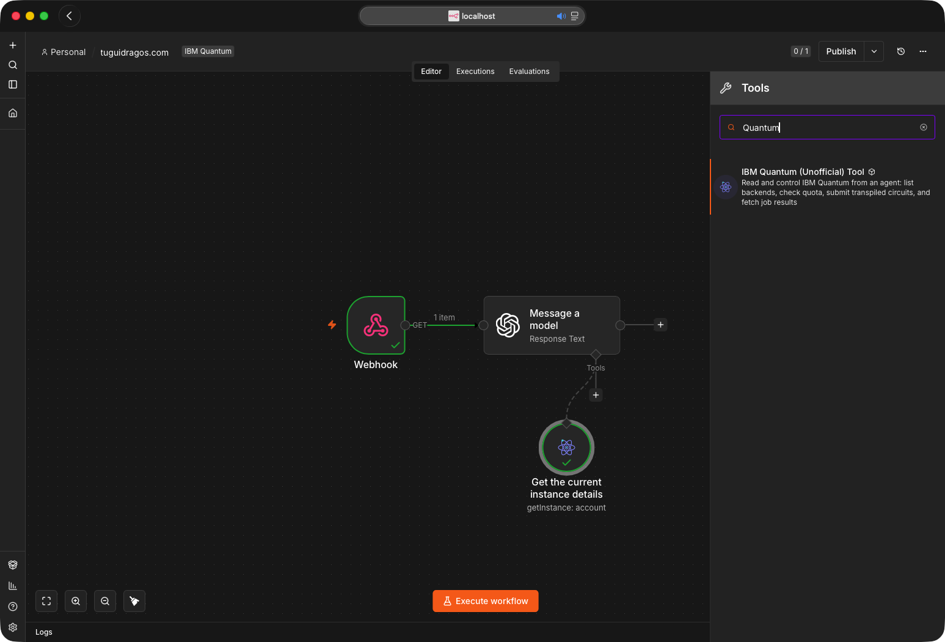Image resolution: width=945 pixels, height=642 pixels.
Task: Expand the Publish dropdown arrow
Action: coord(874,51)
